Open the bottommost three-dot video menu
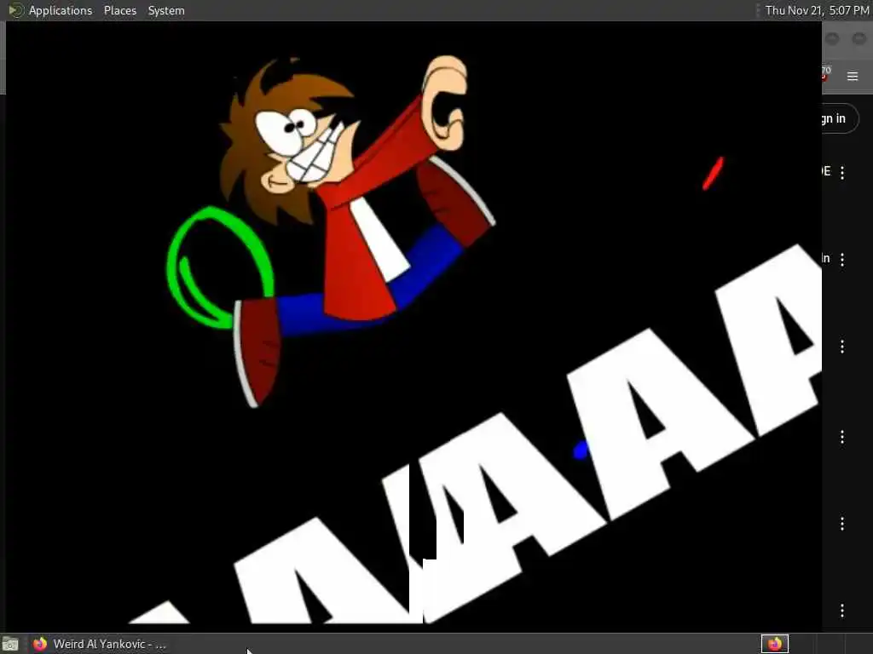The width and height of the screenshot is (873, 654). point(842,611)
